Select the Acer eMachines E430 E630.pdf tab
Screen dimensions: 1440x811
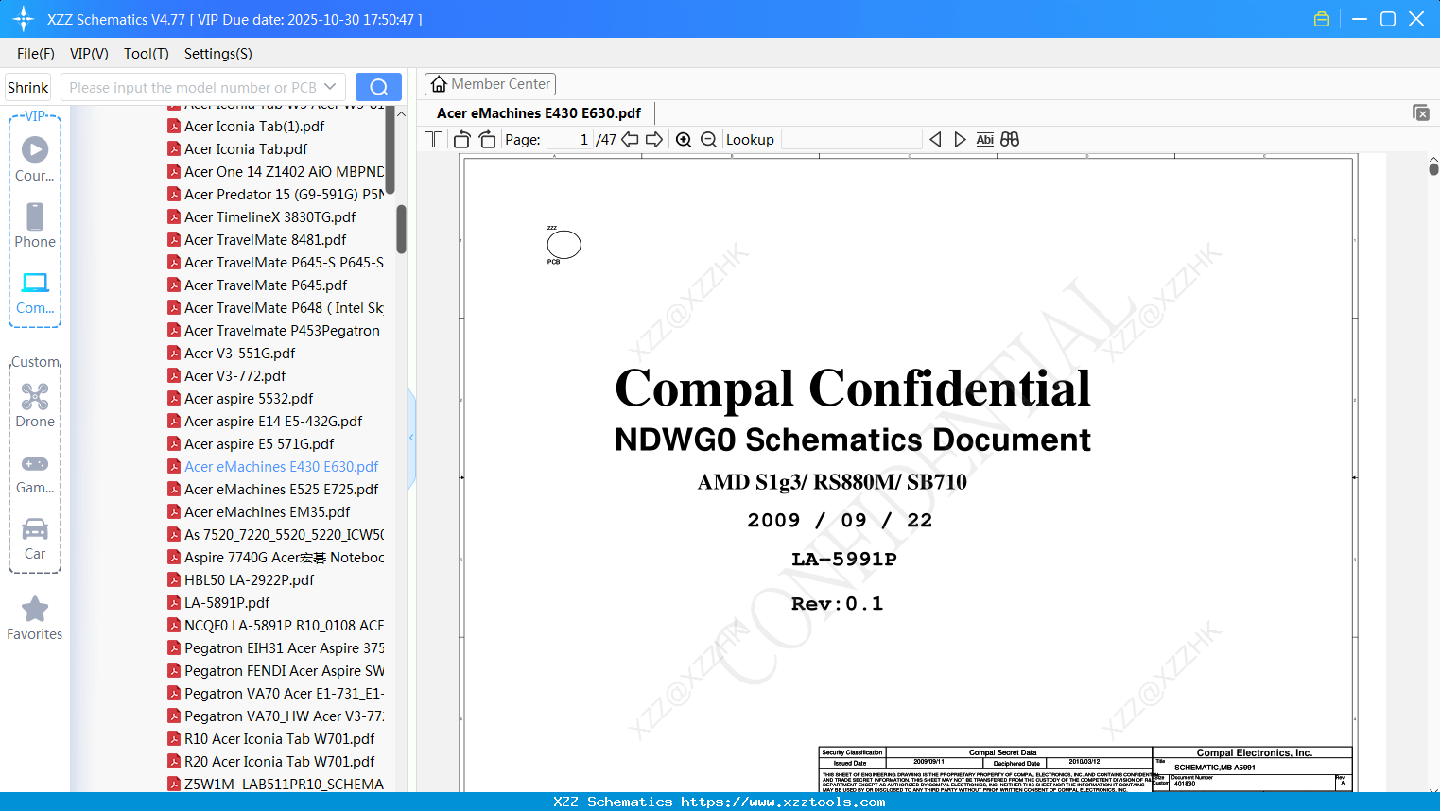[539, 113]
